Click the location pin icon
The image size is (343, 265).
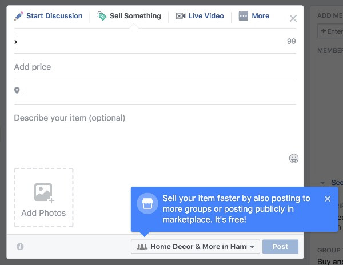(x=17, y=91)
